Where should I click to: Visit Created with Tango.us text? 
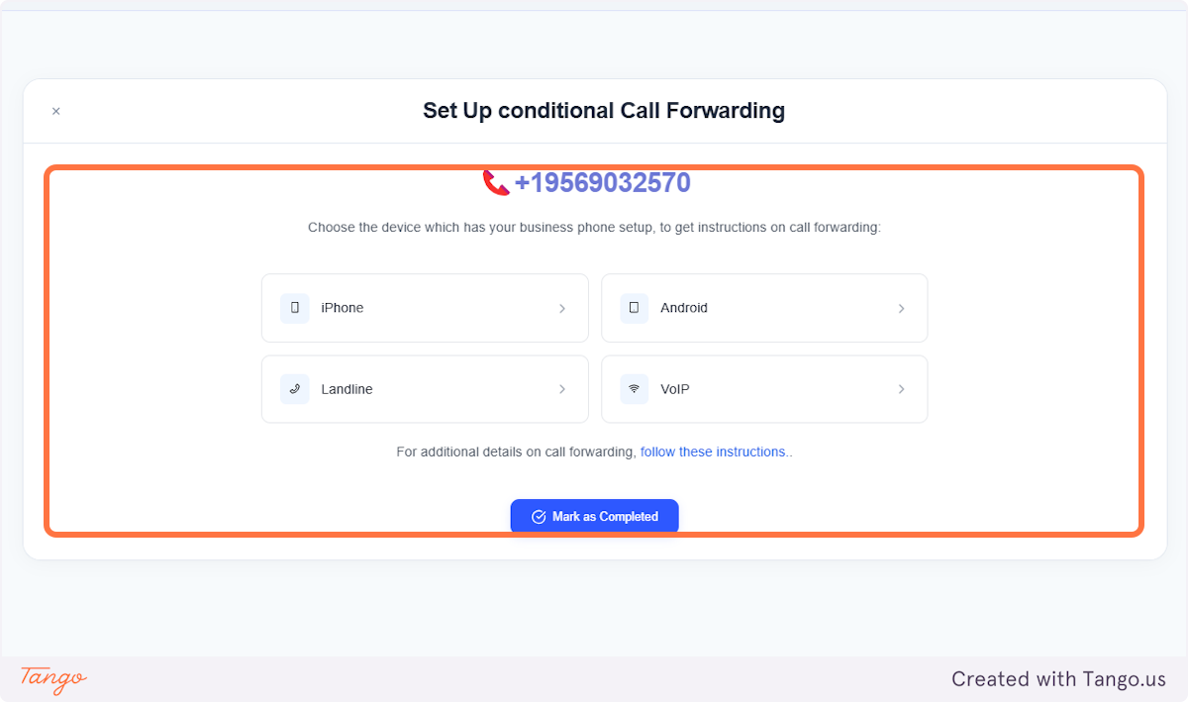coord(1058,679)
